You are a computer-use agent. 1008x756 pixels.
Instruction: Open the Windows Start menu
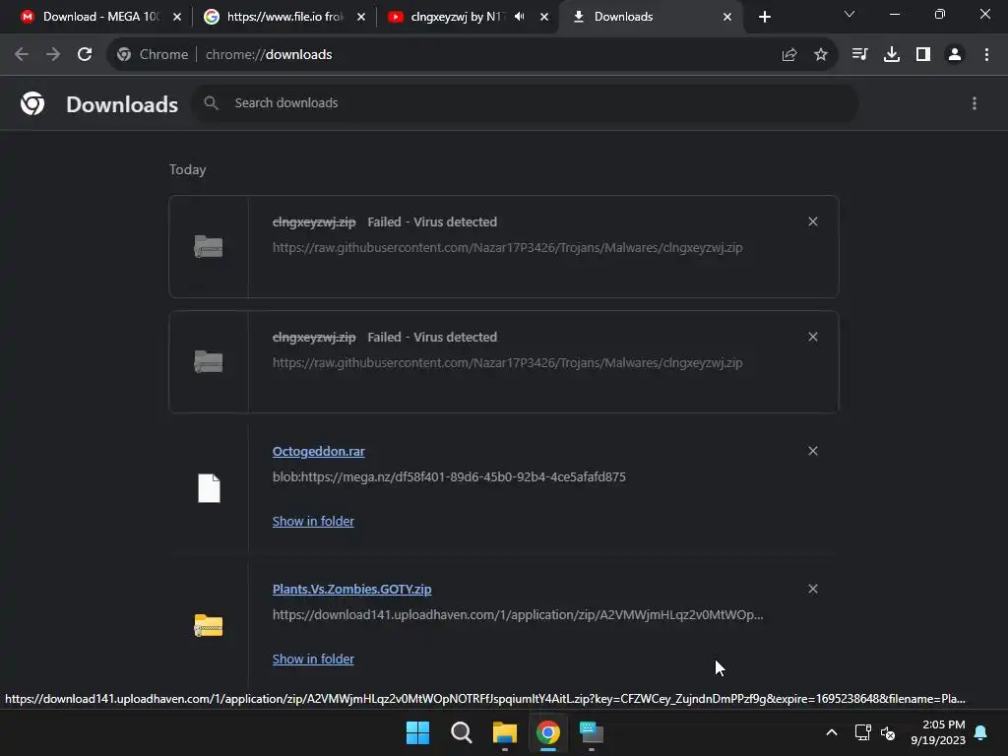coord(417,732)
